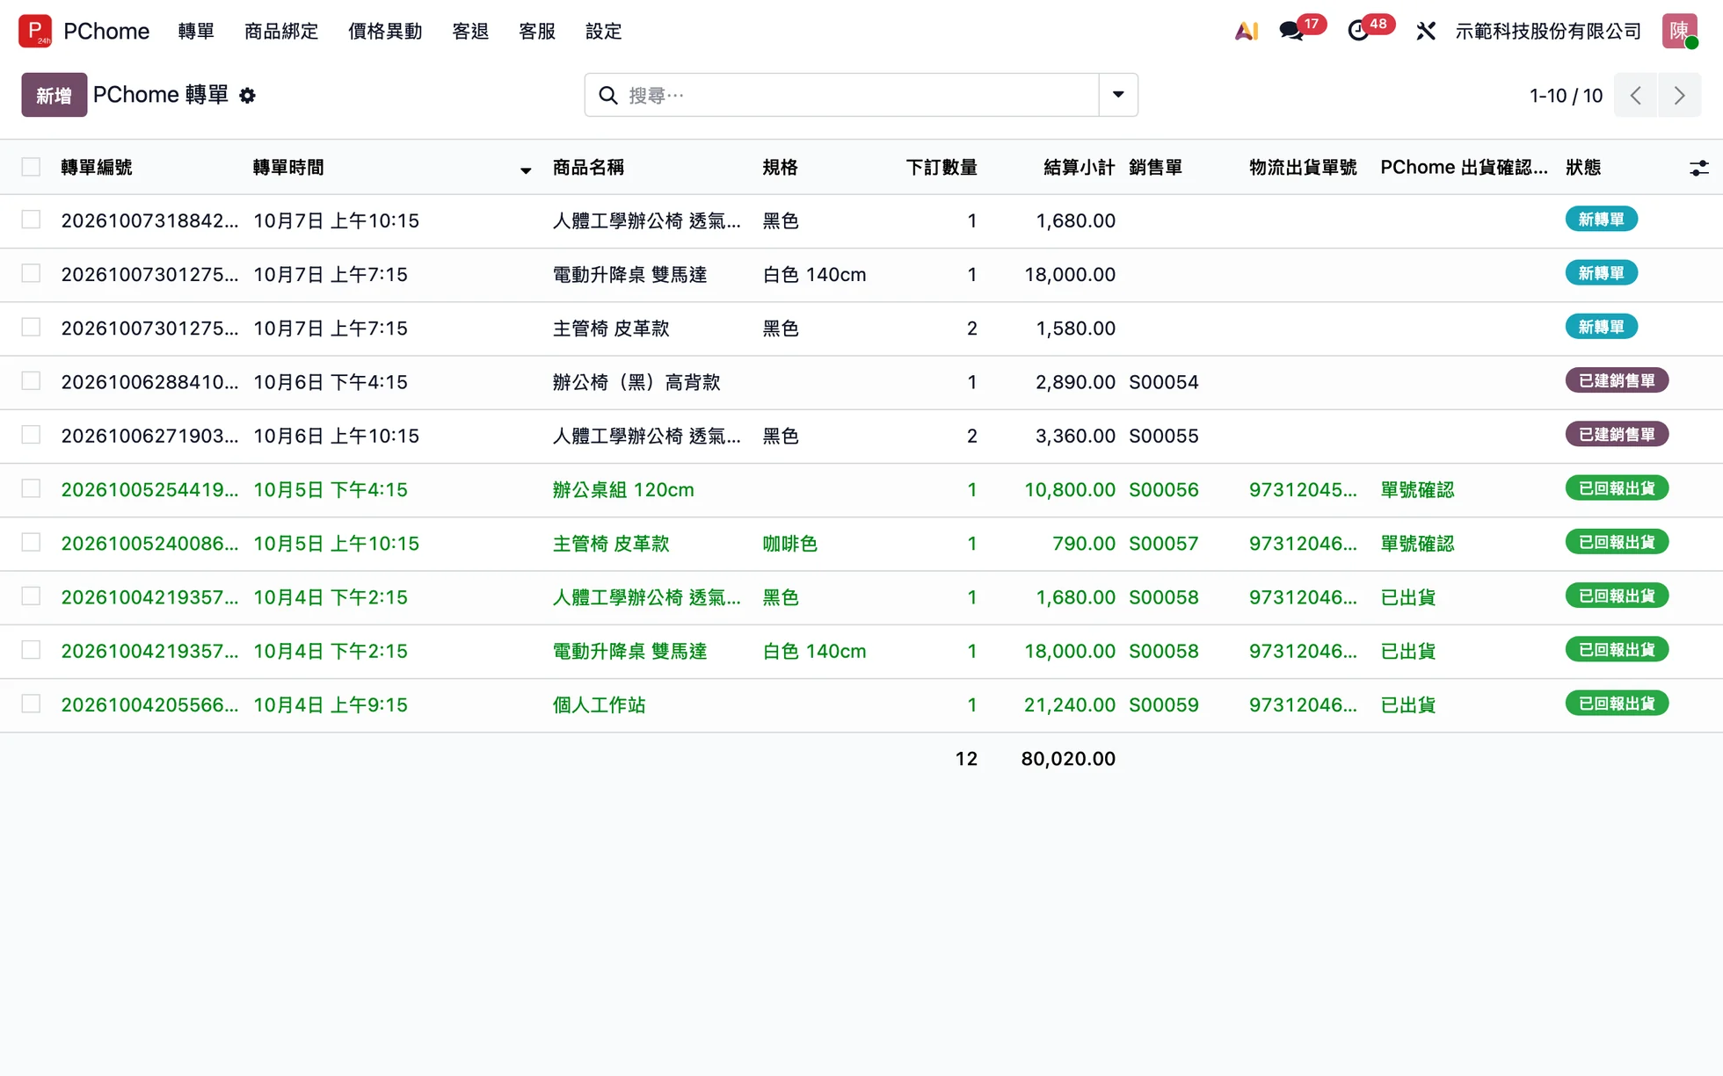
Task: Click the 新轉單 badge for 1,680.00 row
Action: click(x=1601, y=220)
